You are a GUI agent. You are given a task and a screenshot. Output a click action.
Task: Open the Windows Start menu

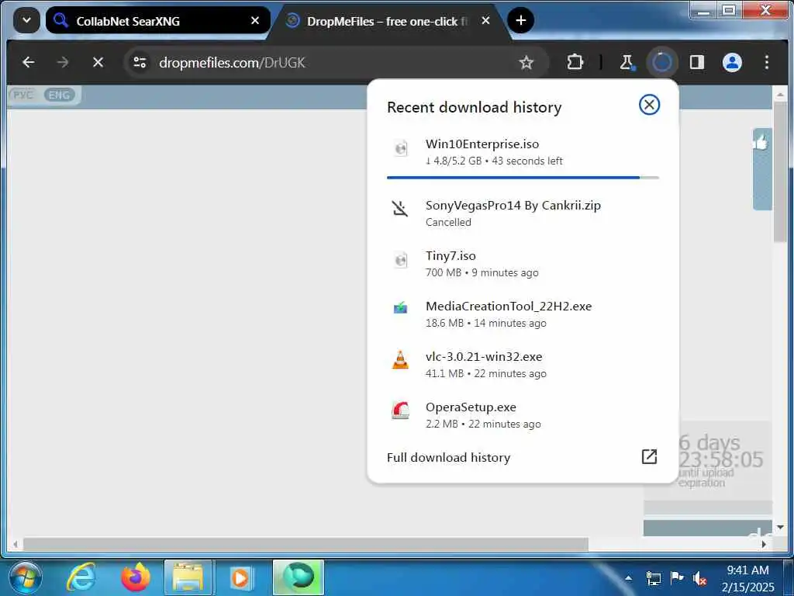click(x=25, y=577)
